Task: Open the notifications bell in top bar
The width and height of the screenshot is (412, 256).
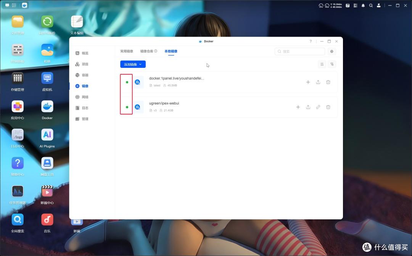Action: pyautogui.click(x=363, y=5)
